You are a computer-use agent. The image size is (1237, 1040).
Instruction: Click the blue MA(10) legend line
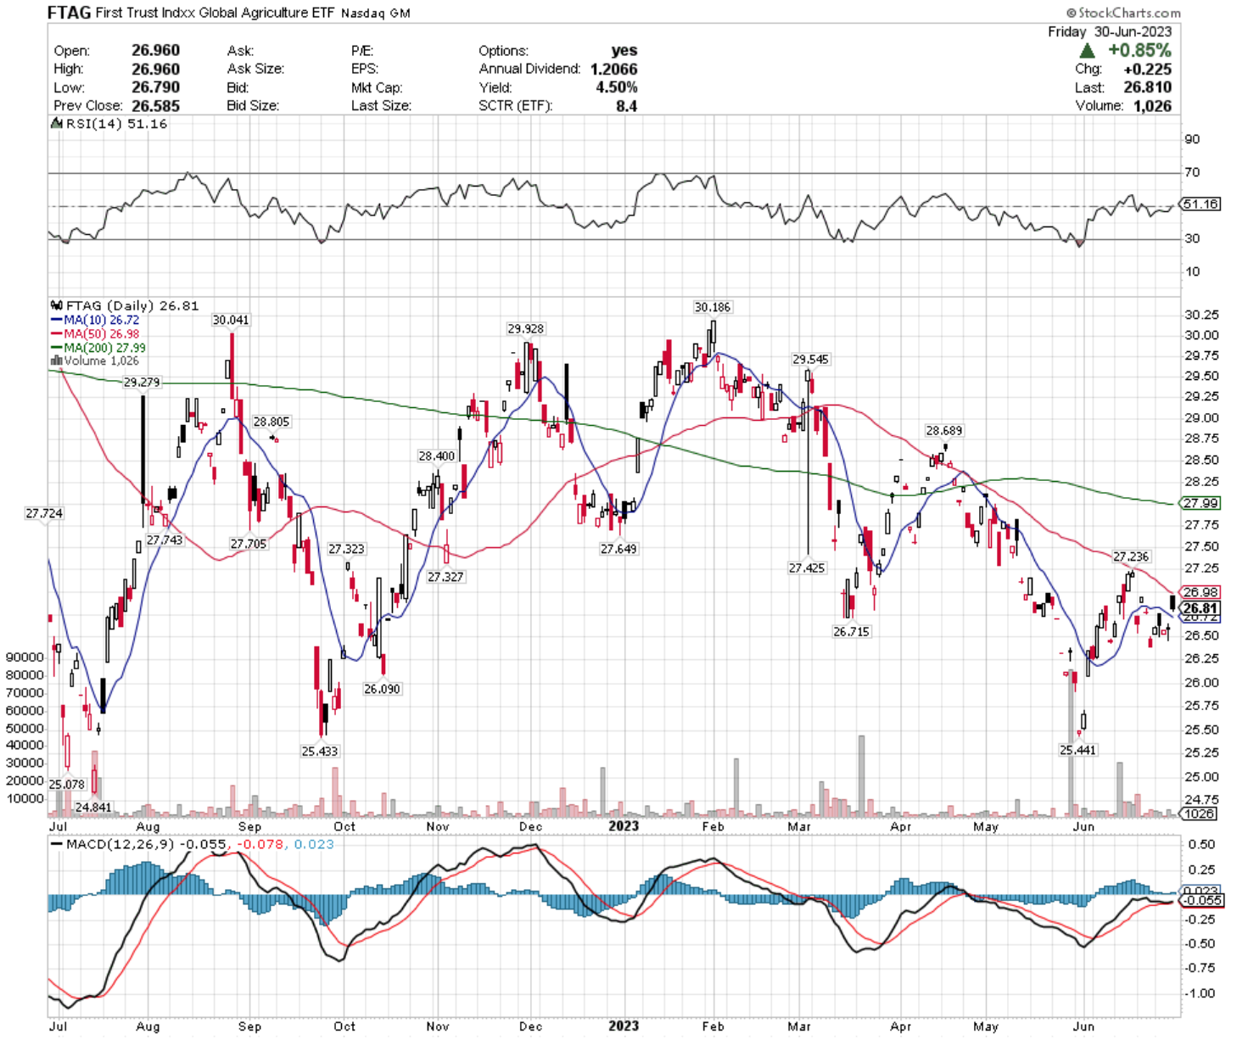[x=57, y=321]
